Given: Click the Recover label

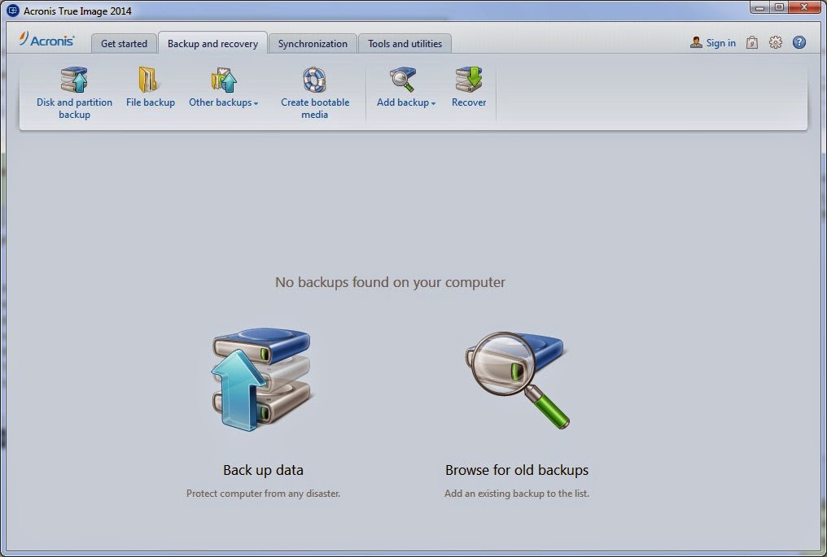Looking at the screenshot, I should click(x=469, y=102).
